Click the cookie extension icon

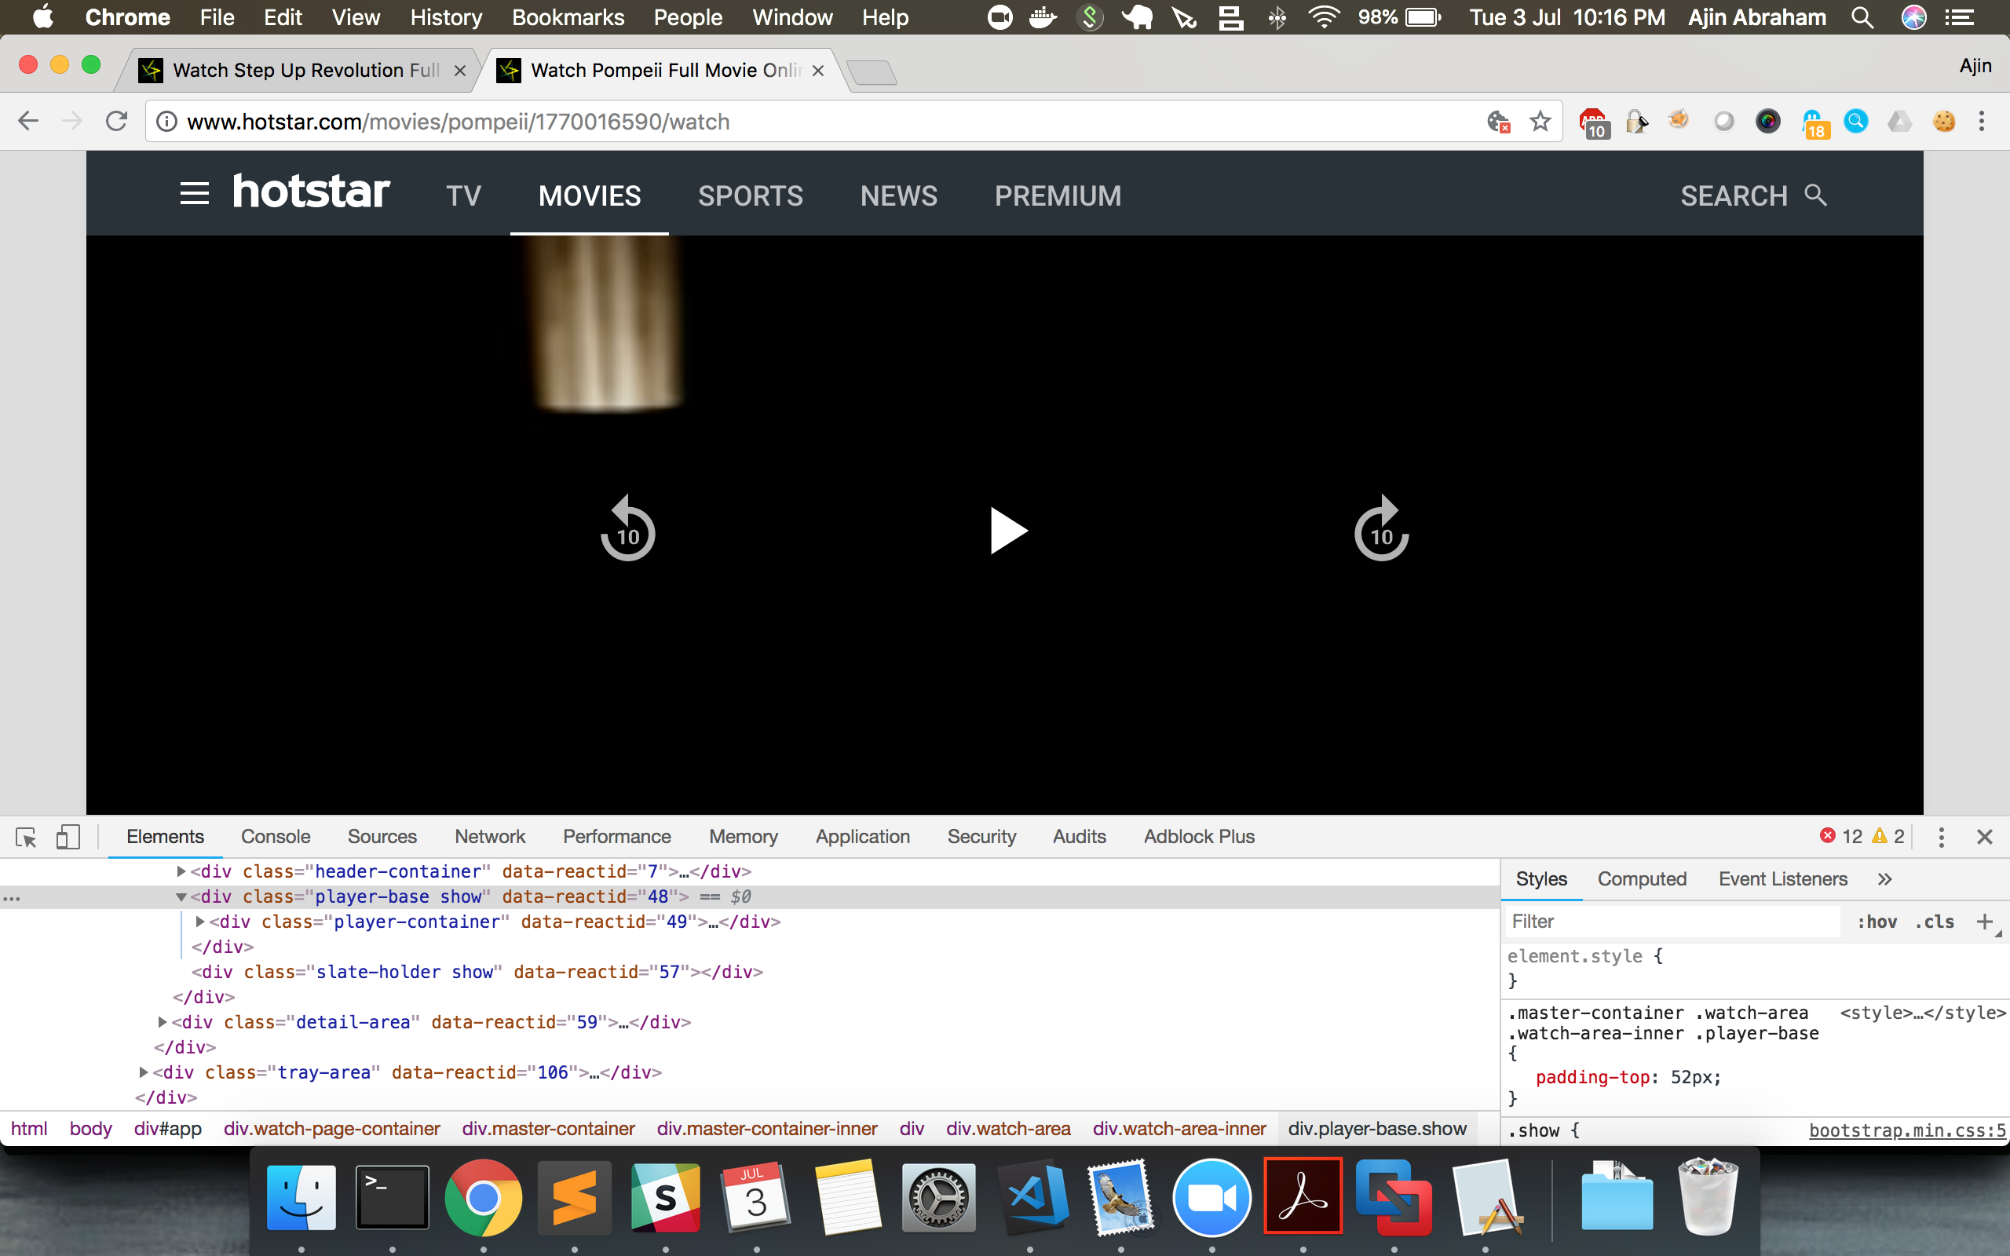click(1943, 121)
